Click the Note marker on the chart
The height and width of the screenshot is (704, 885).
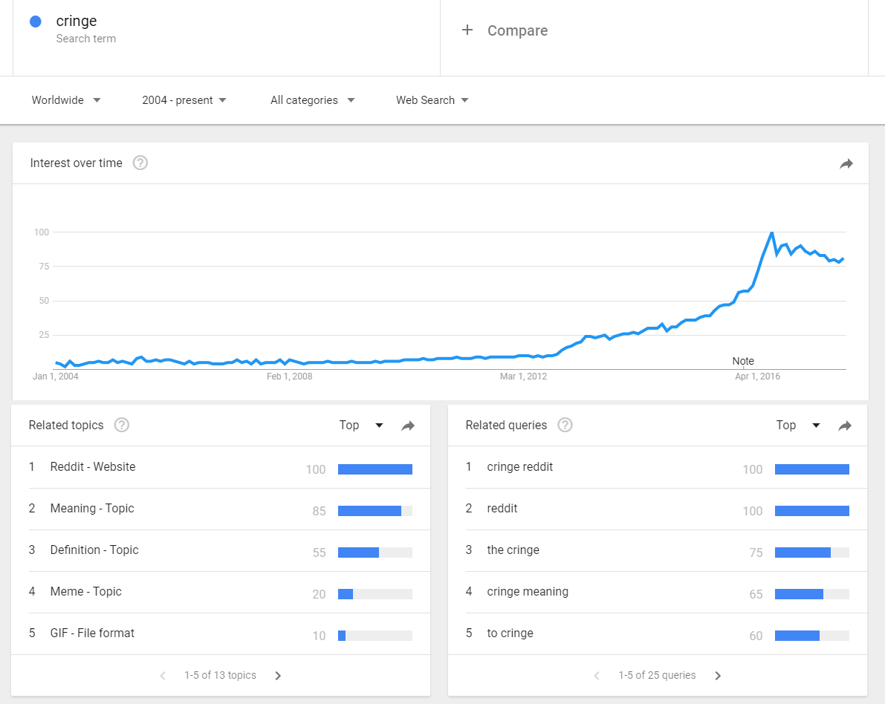tap(743, 362)
